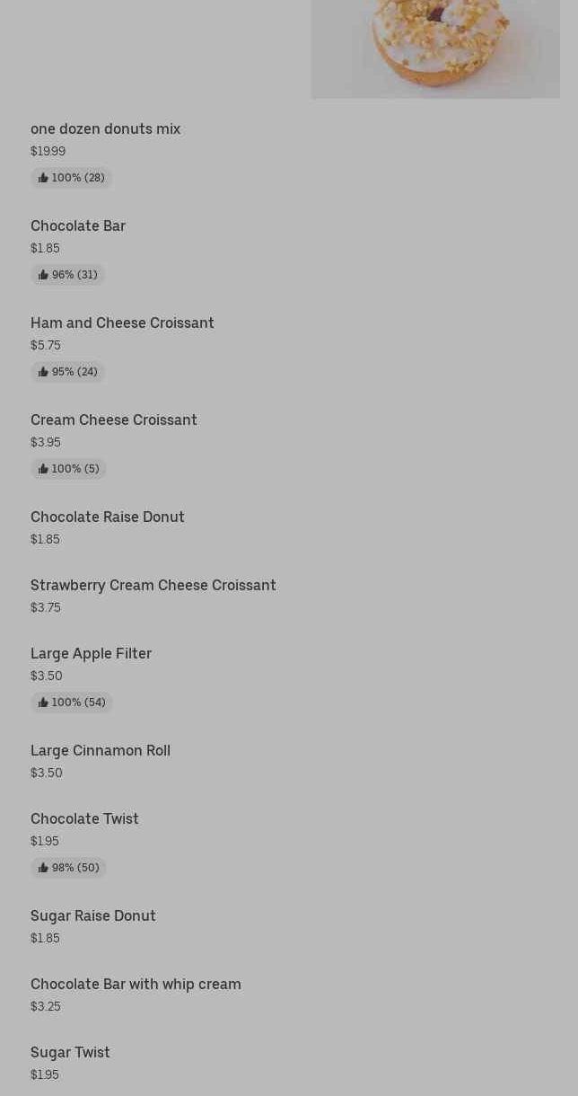The height and width of the screenshot is (1096, 578).
Task: Pick Strawberry Cream Cheese Croissant
Action: pyautogui.click(x=153, y=586)
